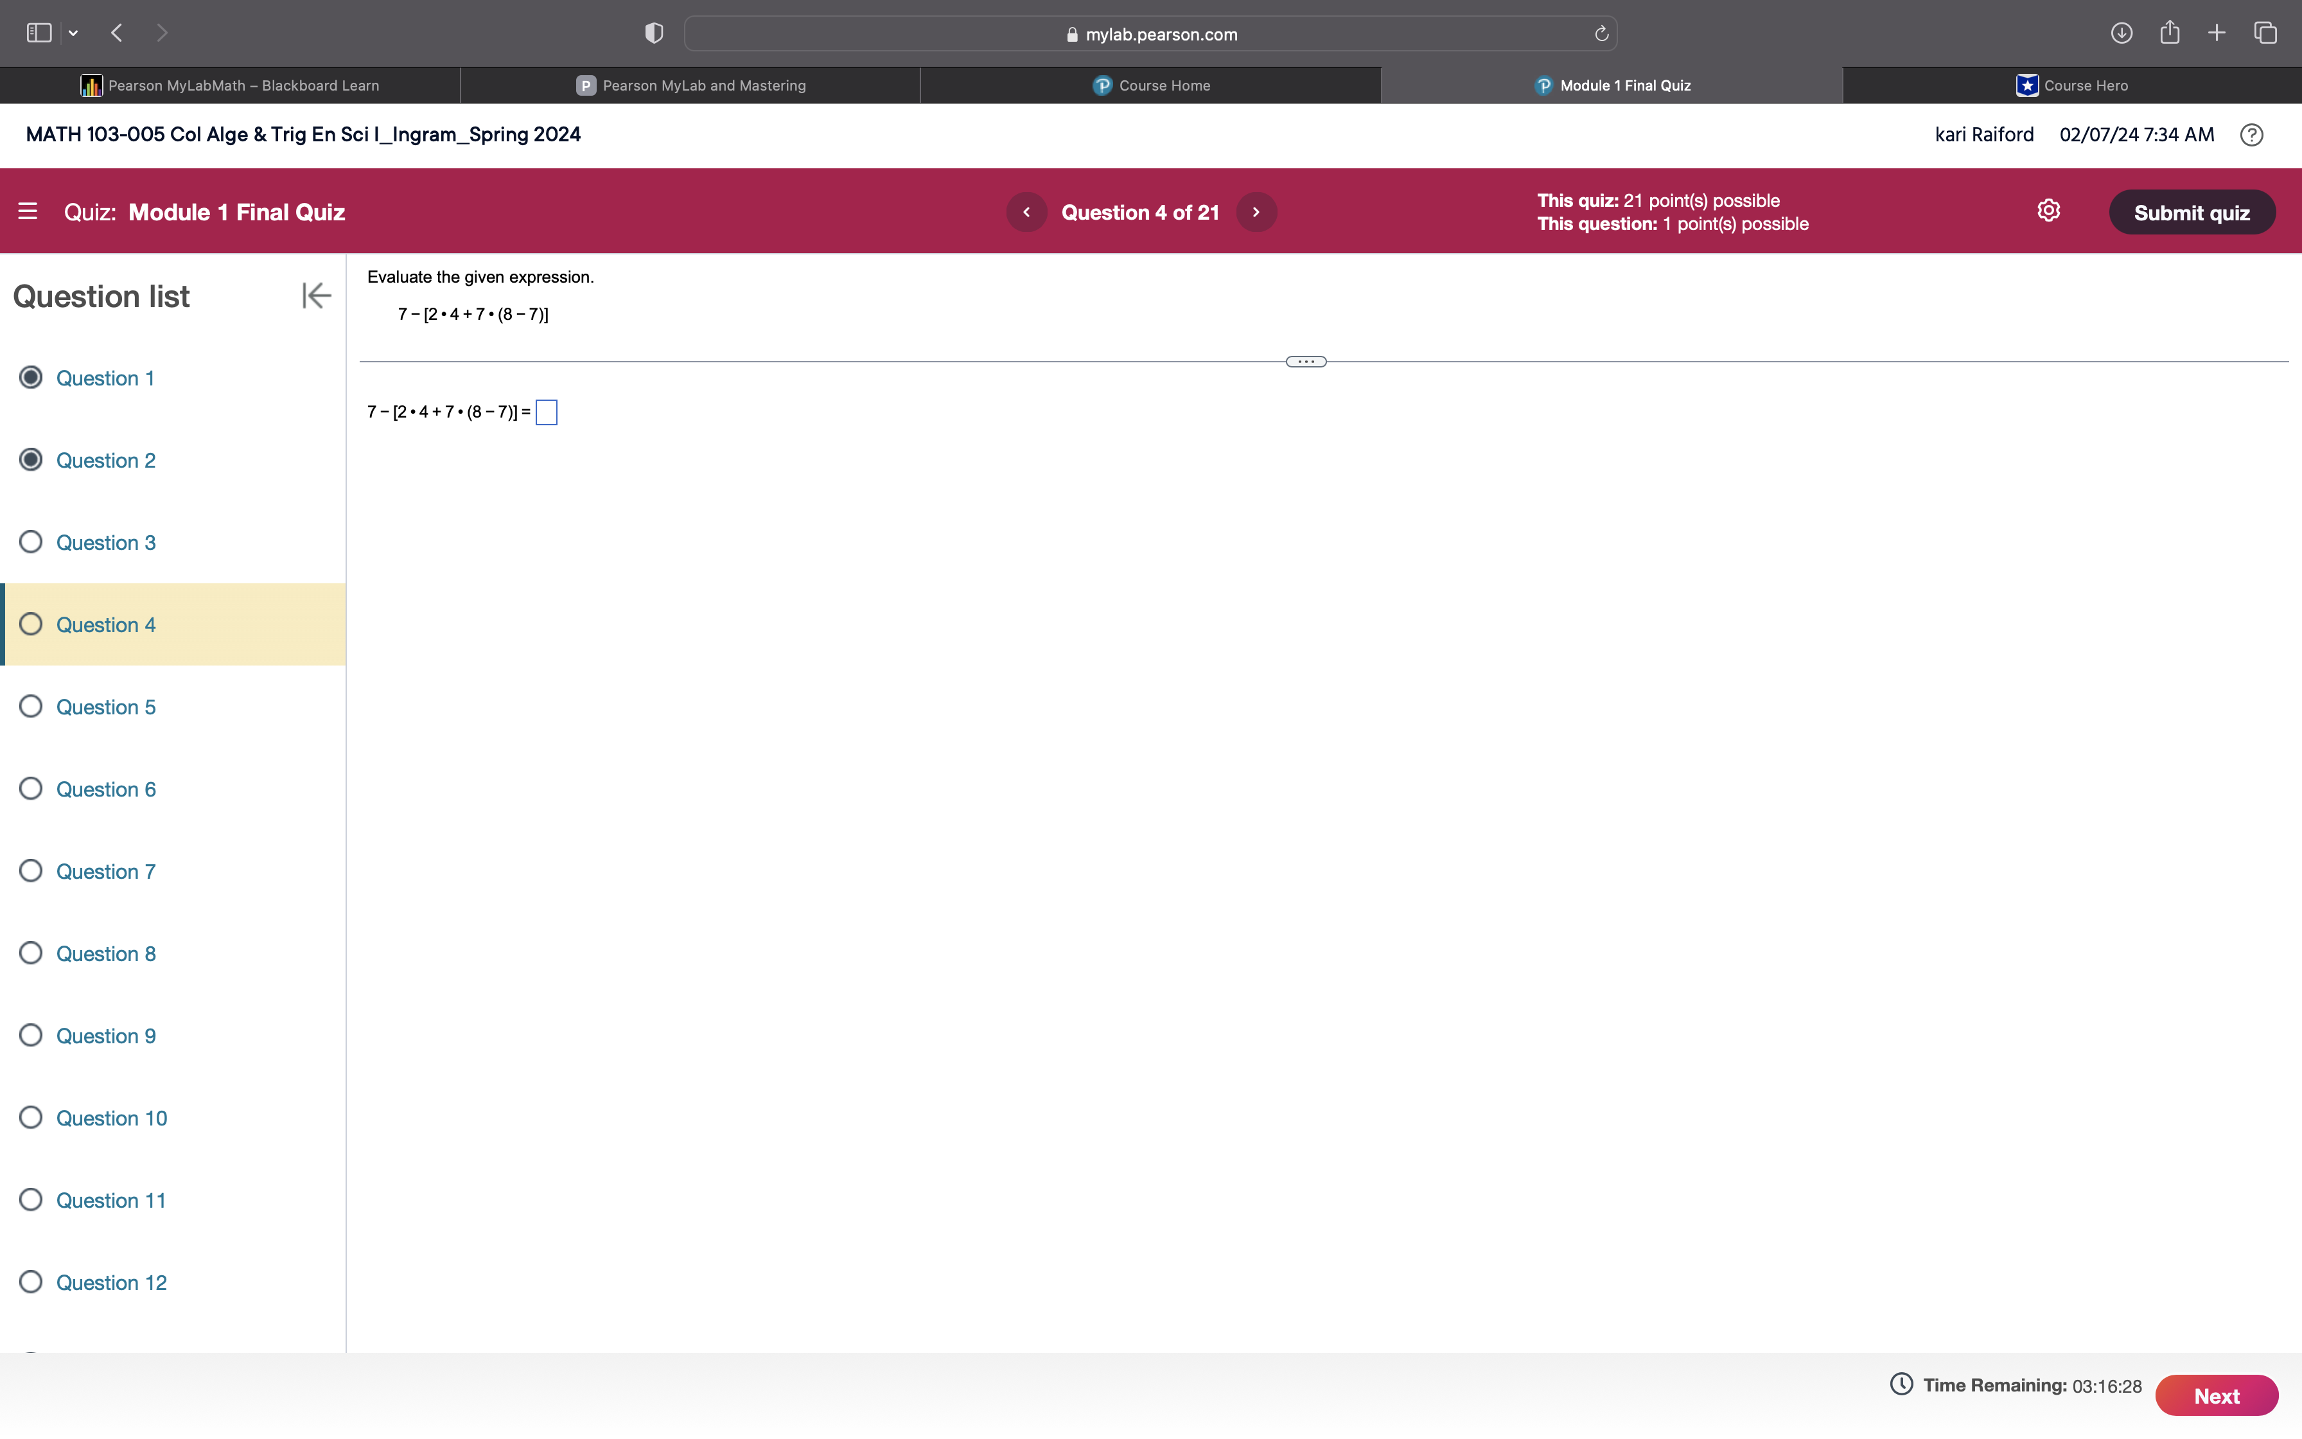
Task: Reload the page in address bar
Action: tap(1601, 34)
